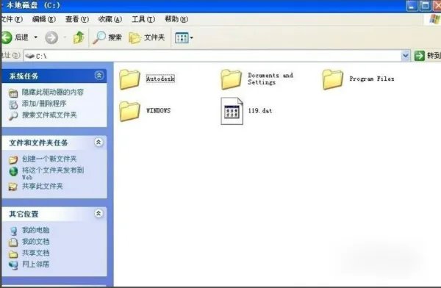Screen dimensions: 441x288
Task: Collapse the 其它位置 panel chevron
Action: coord(98,214)
